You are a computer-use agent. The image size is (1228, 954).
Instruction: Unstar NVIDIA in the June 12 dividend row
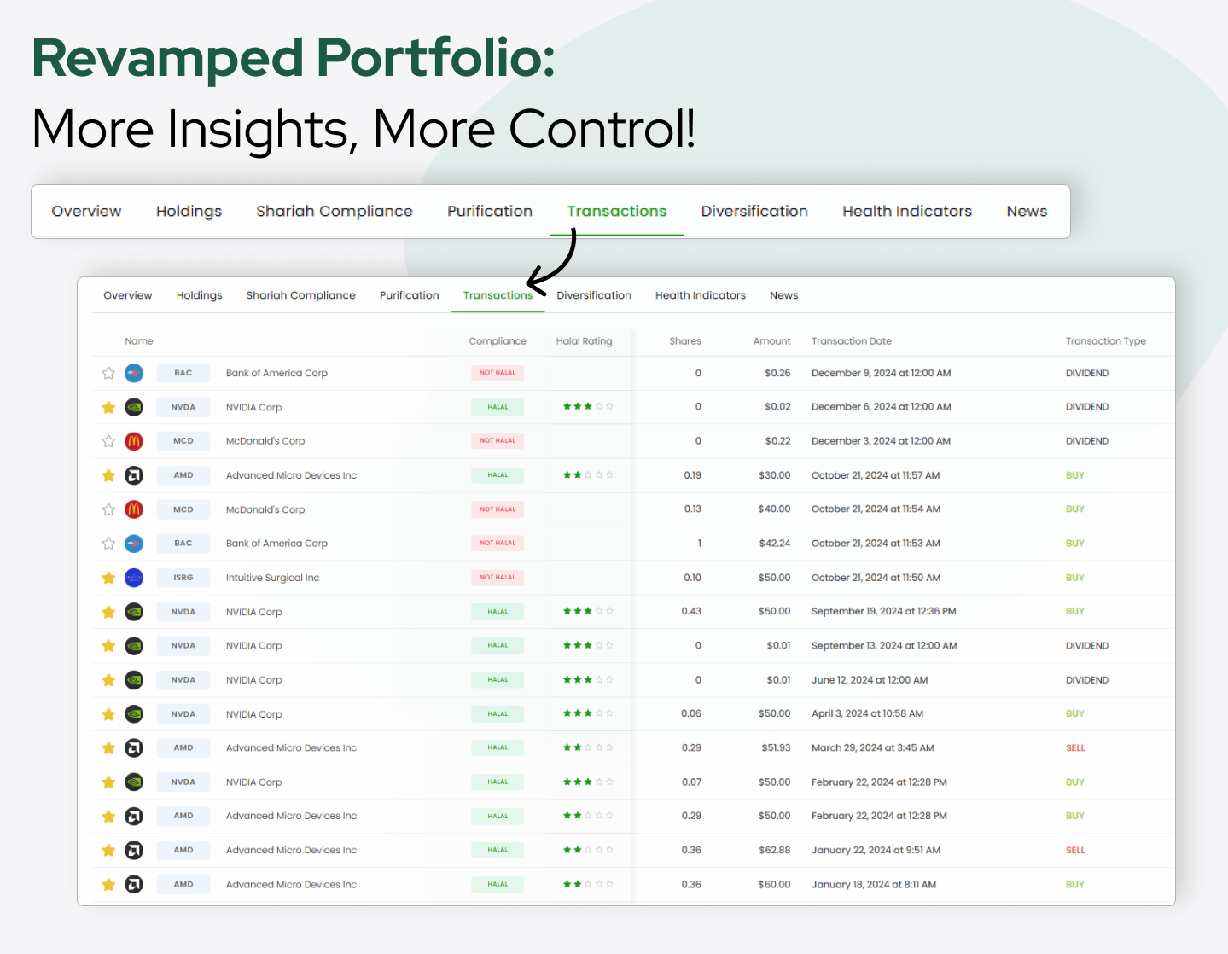(108, 680)
